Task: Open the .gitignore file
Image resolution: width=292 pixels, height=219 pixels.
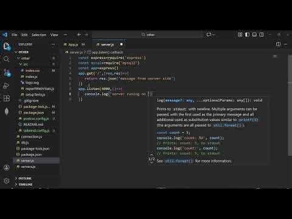Action: (31, 100)
